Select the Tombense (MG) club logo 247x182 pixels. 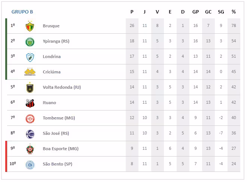click(30, 118)
